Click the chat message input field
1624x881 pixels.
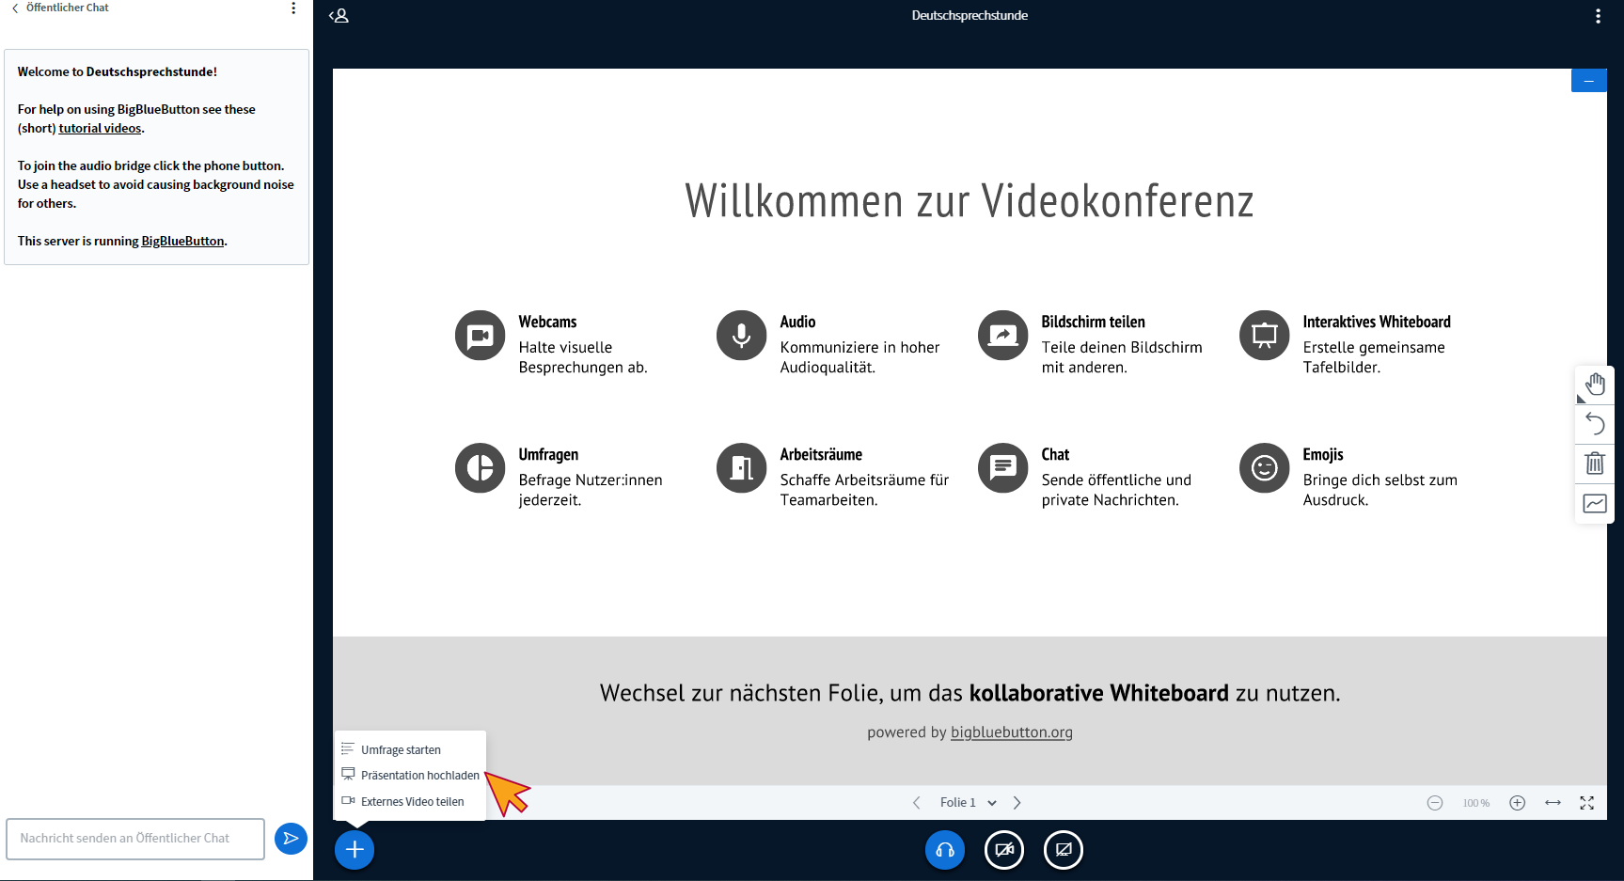click(x=135, y=839)
